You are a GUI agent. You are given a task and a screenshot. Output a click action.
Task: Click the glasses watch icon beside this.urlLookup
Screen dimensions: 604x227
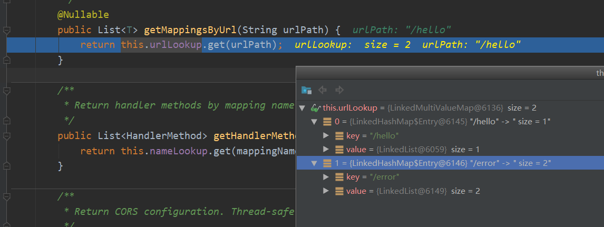(315, 108)
